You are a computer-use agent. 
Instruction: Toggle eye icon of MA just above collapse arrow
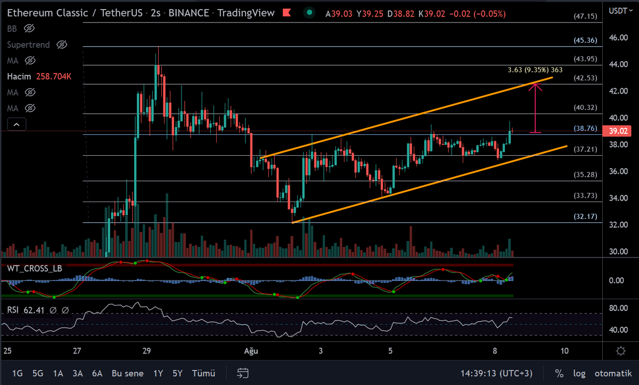click(x=30, y=108)
